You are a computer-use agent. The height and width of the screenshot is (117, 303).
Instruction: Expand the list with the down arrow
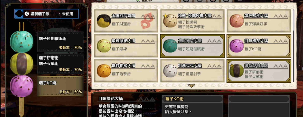coord(191,86)
